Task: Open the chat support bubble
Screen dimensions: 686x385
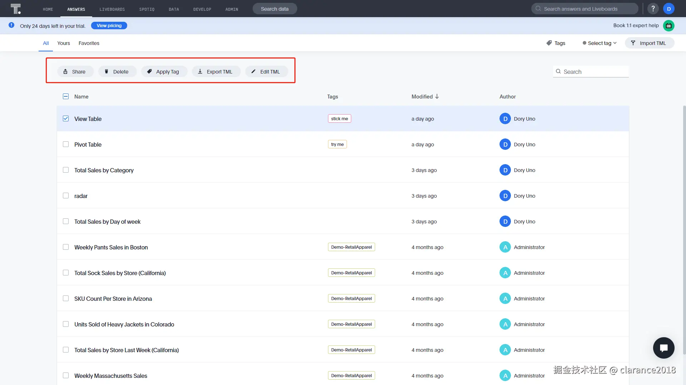Action: (664, 348)
